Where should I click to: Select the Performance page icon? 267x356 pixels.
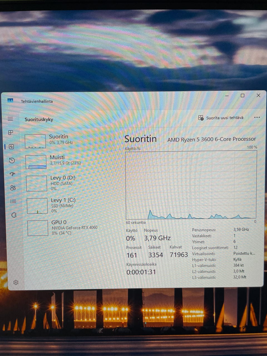pyautogui.click(x=11, y=147)
